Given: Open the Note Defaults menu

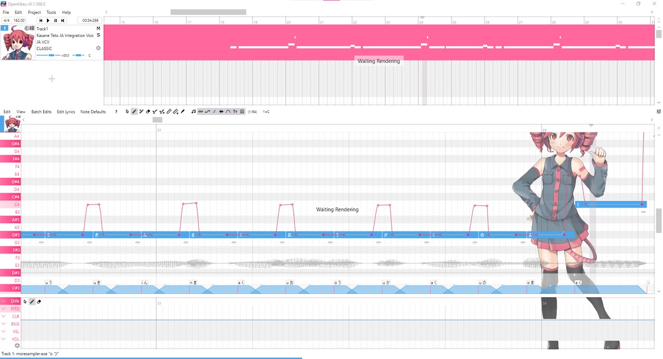Looking at the screenshot, I should pos(93,112).
